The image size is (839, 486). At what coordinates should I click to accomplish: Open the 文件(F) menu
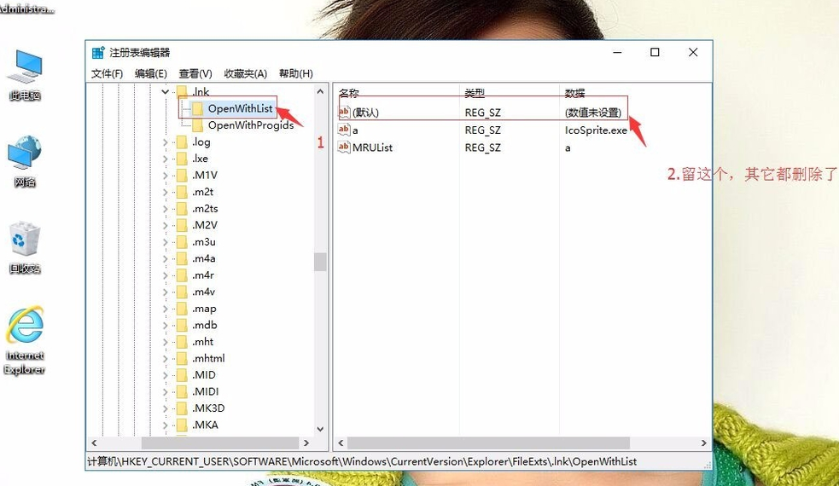click(107, 73)
